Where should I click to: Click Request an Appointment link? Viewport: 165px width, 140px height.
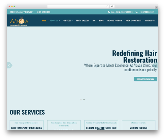click(21, 12)
